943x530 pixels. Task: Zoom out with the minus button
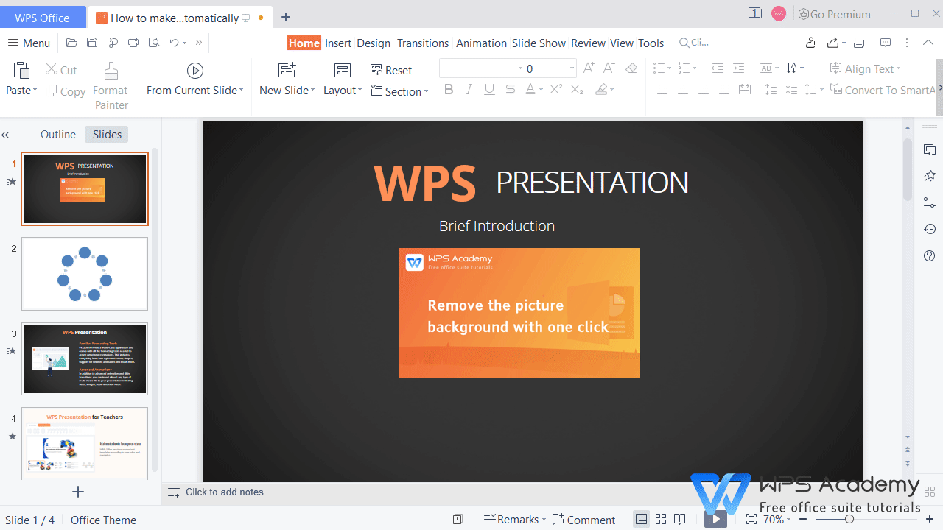(804, 520)
